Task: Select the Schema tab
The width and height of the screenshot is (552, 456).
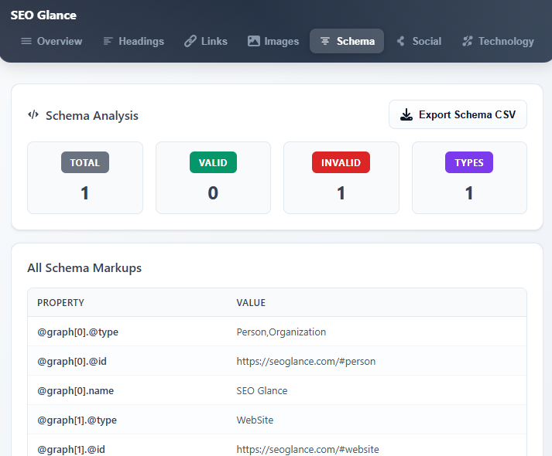Action: (x=347, y=41)
